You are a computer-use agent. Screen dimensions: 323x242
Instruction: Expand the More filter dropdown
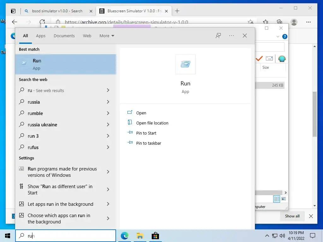pyautogui.click(x=107, y=36)
